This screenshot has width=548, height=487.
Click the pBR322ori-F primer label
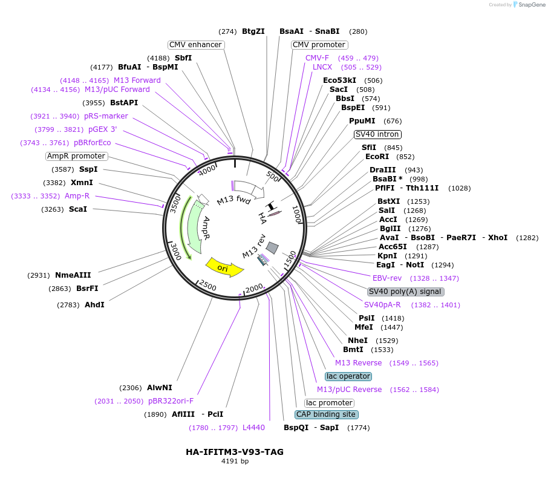(x=171, y=400)
